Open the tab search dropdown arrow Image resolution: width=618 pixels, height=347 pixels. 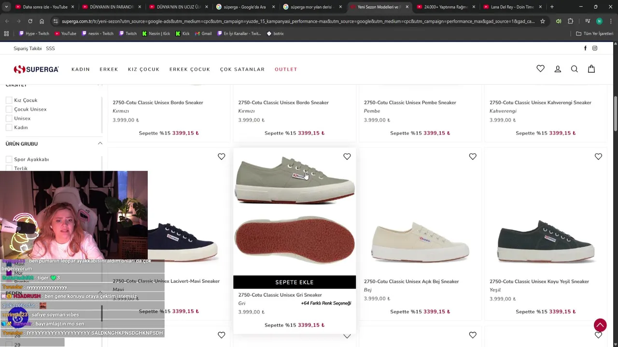coord(6,7)
